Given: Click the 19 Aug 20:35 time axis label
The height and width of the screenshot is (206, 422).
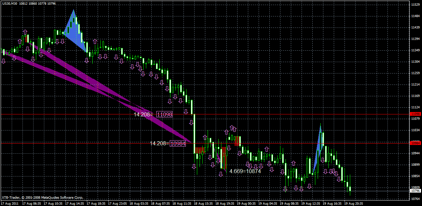Looking at the screenshot, I should [x=352, y=203].
